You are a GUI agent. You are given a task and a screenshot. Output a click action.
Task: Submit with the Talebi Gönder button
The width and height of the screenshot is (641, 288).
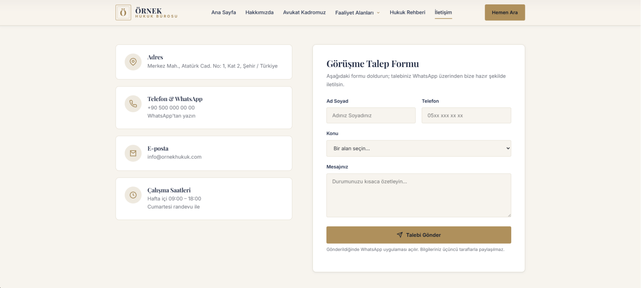[x=419, y=235]
